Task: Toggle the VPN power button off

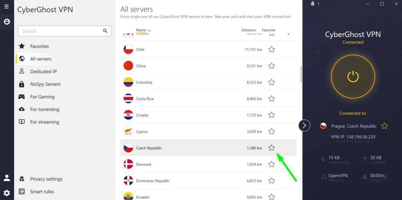Action: click(353, 76)
